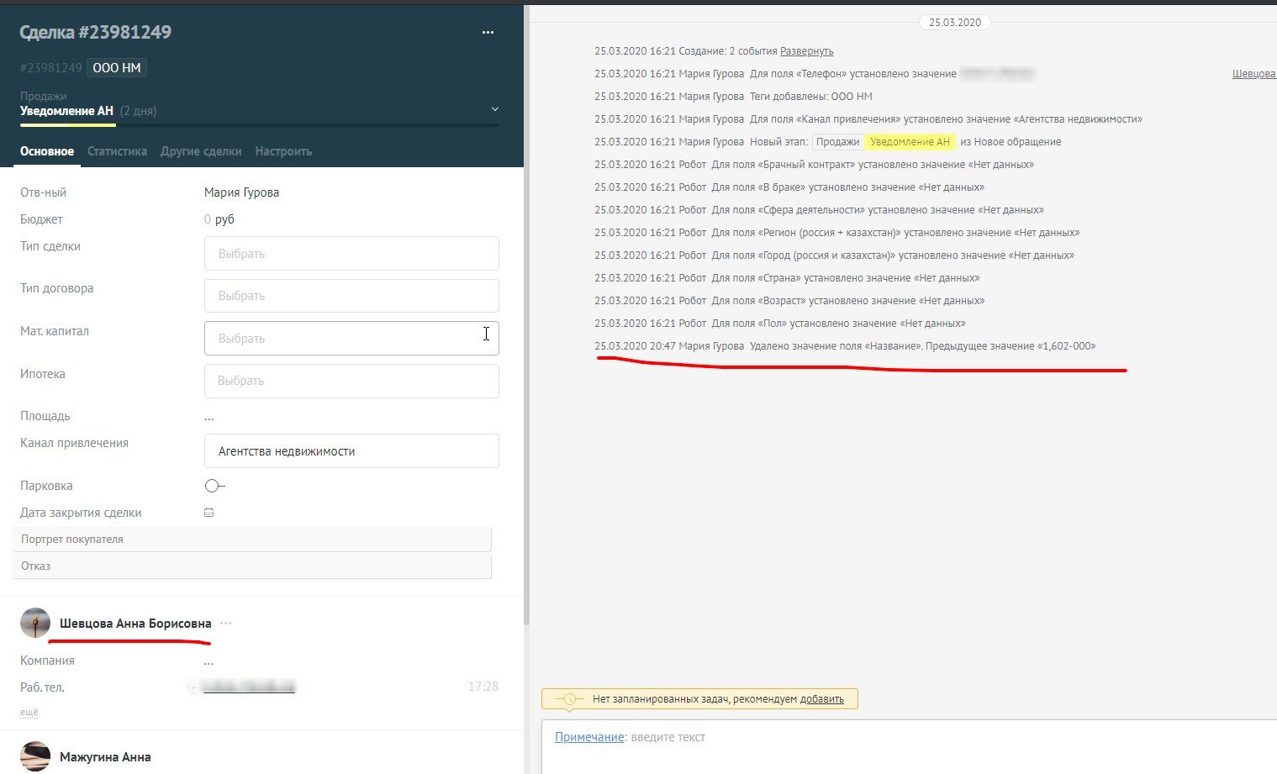Switch to the Статистика tab
Screen dimensions: 1277x774
click(117, 151)
